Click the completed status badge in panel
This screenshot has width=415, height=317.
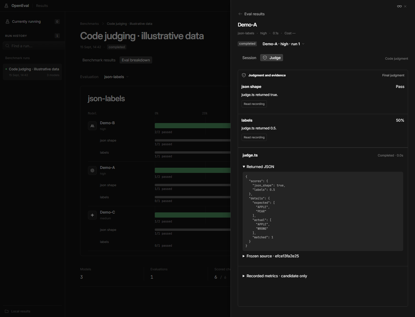pos(247,44)
